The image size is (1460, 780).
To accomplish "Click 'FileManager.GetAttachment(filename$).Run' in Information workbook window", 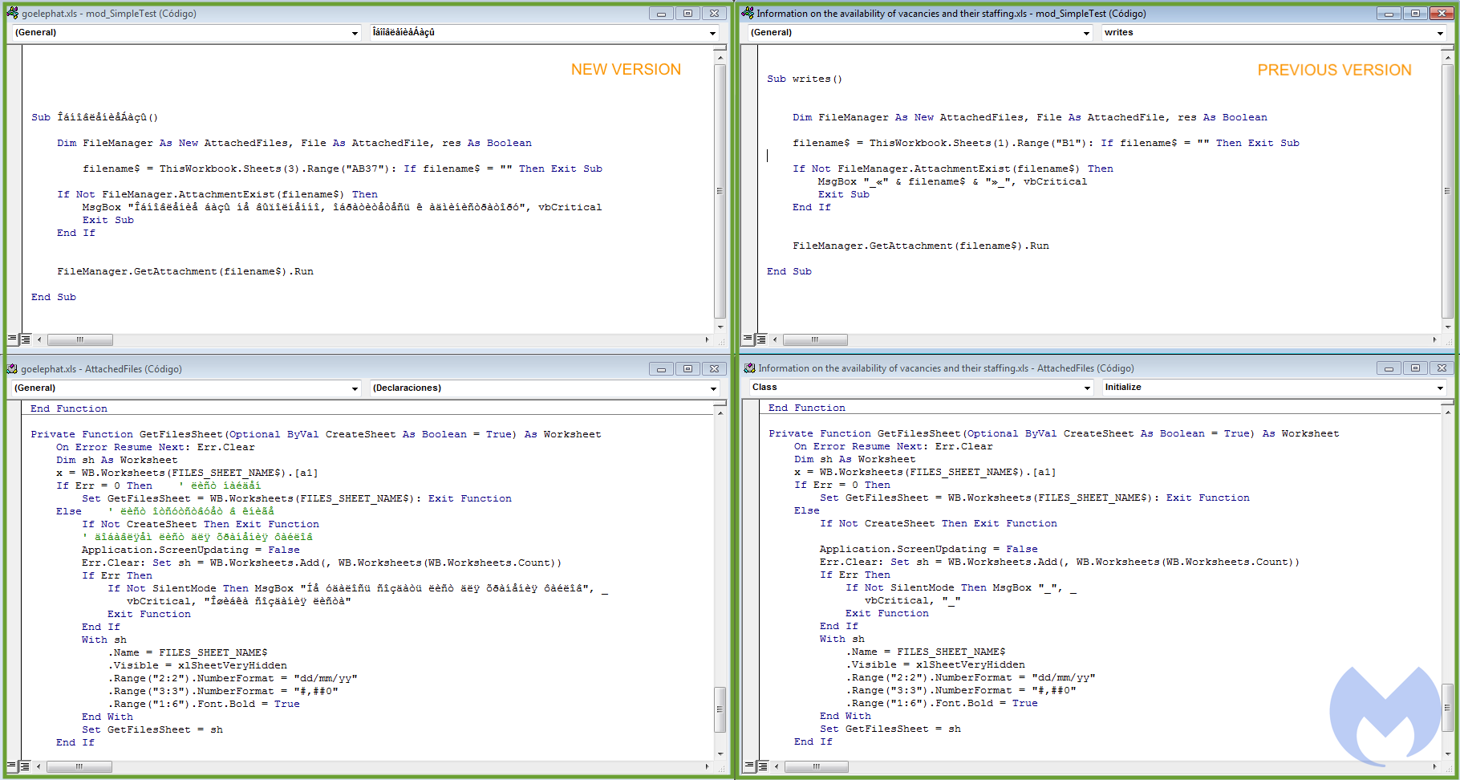I will tap(921, 246).
